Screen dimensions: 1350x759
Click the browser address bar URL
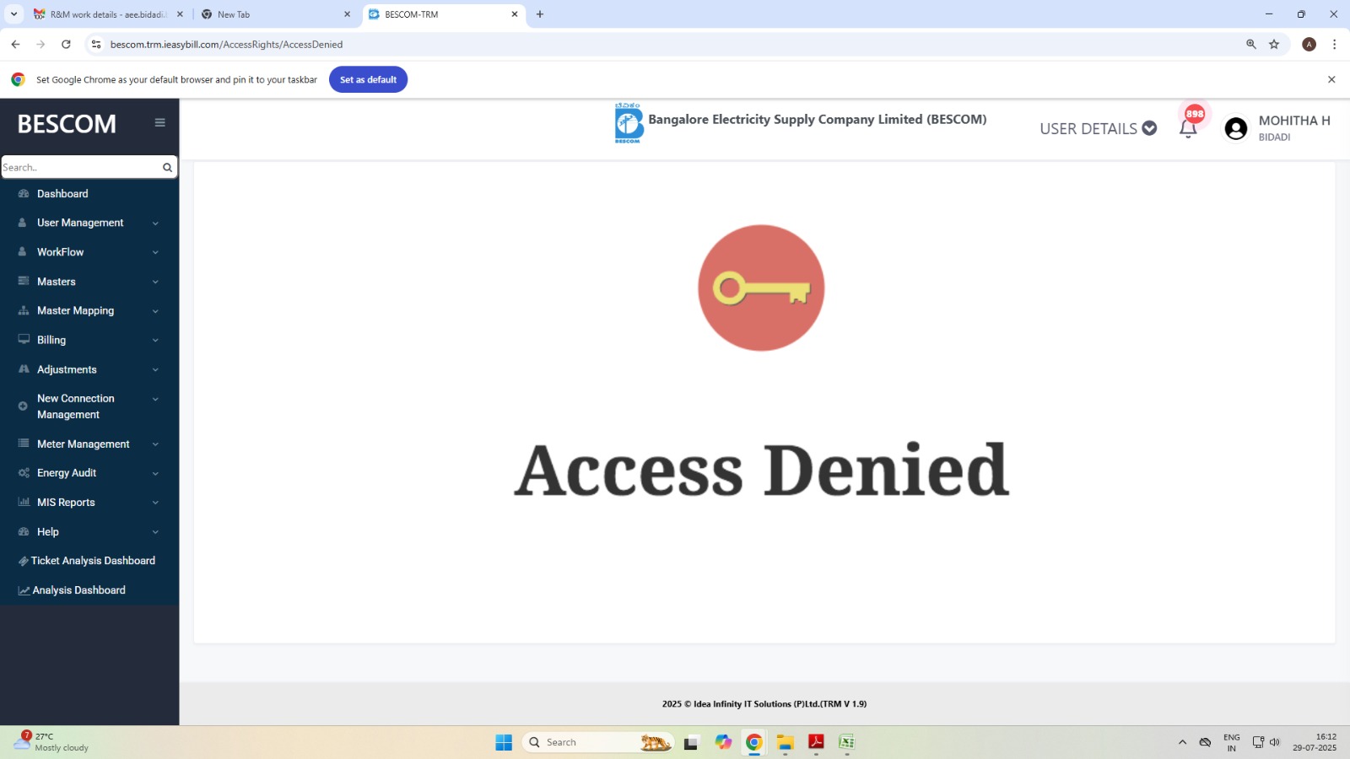(226, 45)
